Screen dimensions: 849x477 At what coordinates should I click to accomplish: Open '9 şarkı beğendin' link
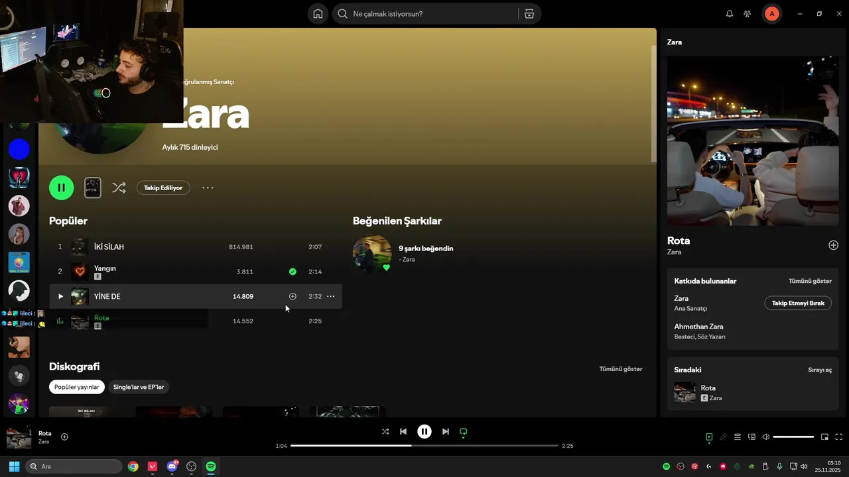[426, 248]
